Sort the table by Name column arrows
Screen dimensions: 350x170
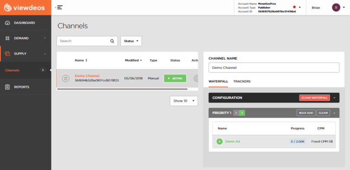tap(86, 60)
